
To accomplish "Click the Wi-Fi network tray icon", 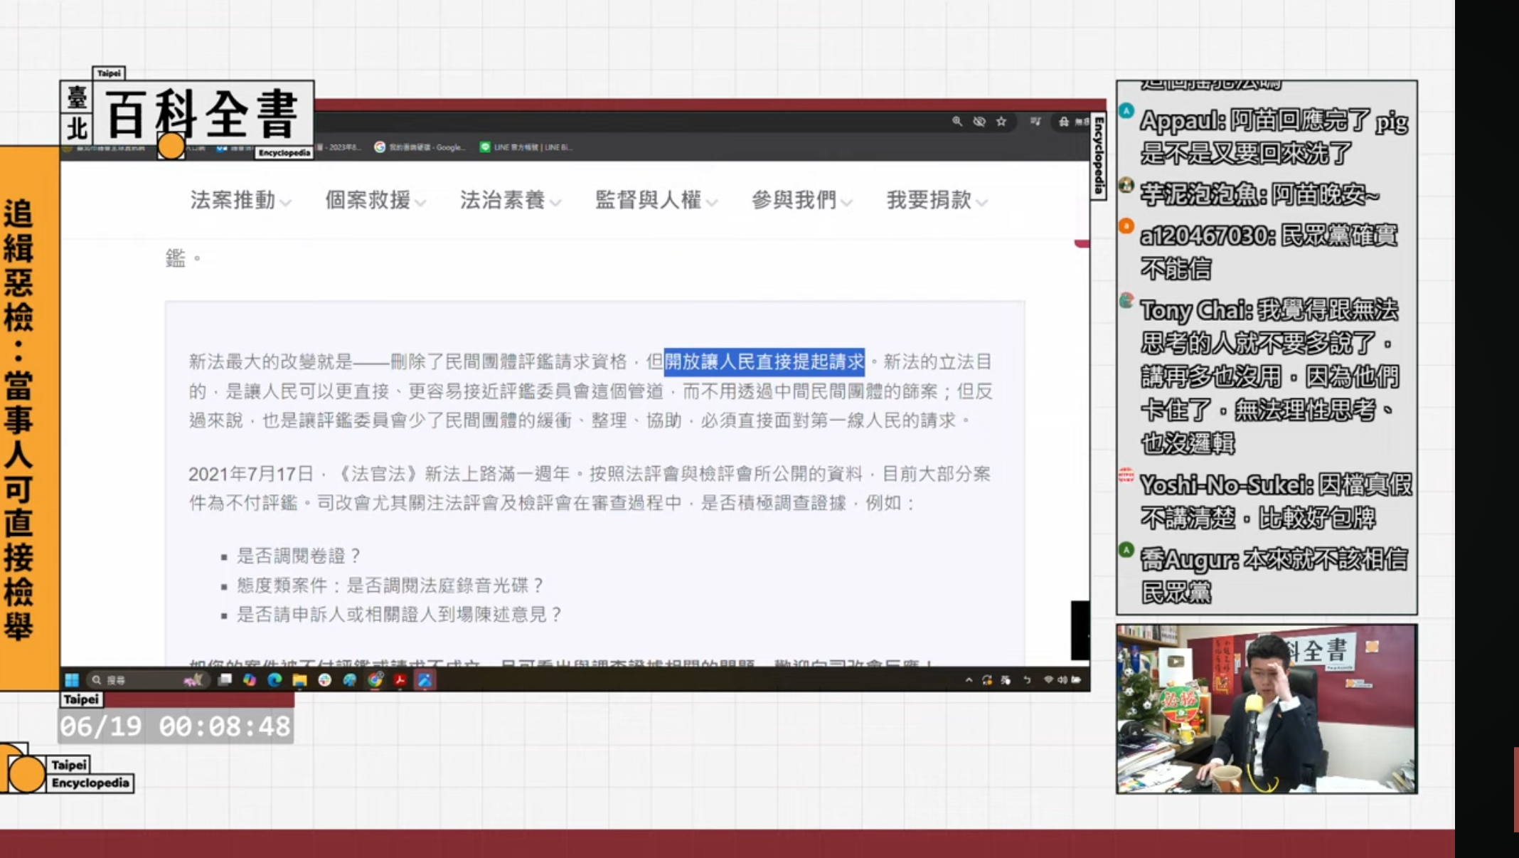I will [1048, 680].
